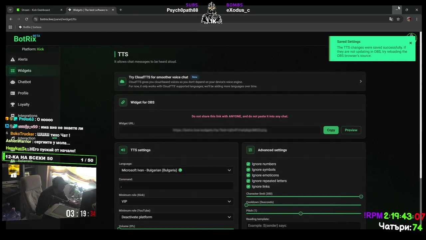Reload the BotRix page
Image resolution: width=426 pixels, height=240 pixels.
click(27, 19)
